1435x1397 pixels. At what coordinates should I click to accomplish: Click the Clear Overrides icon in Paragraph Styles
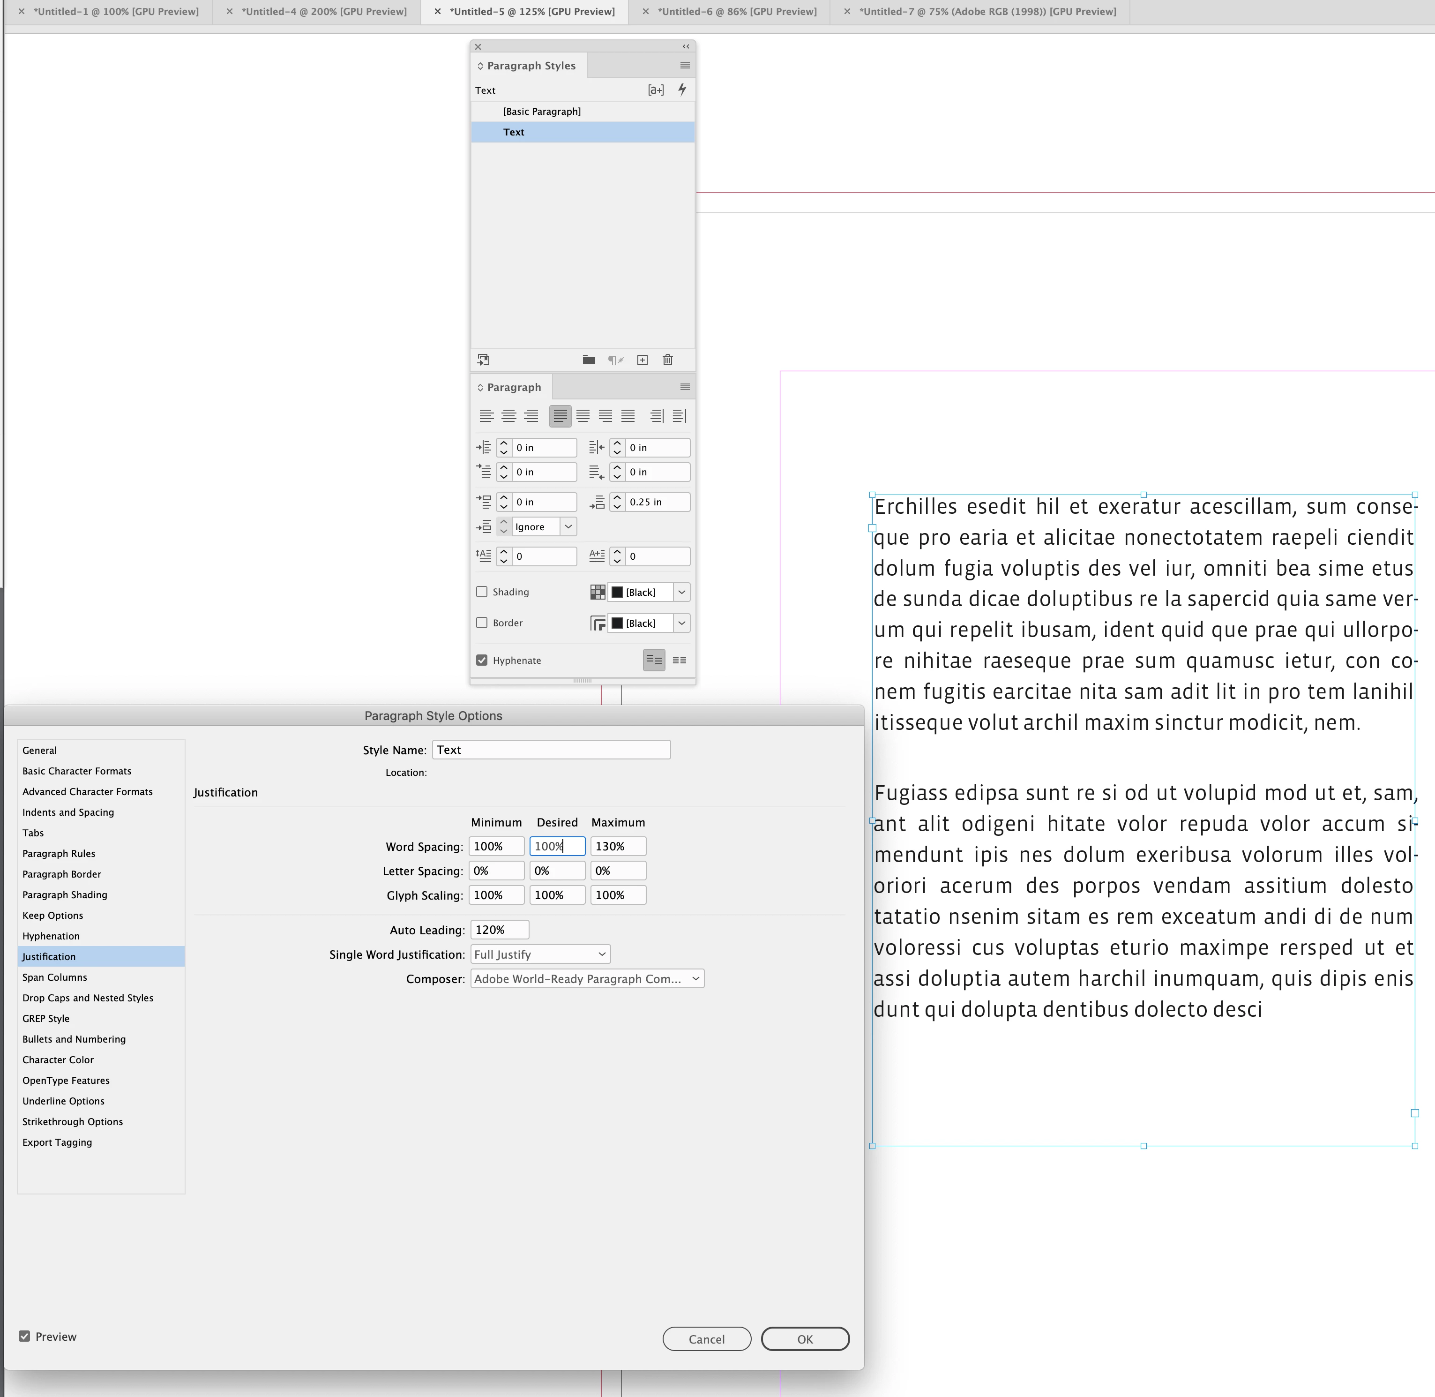pyautogui.click(x=615, y=360)
